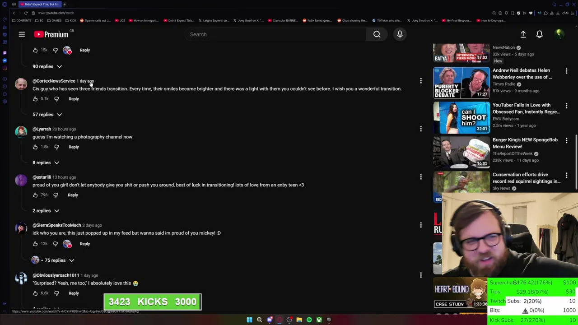Reload the page with refresh icon
578x325 pixels.
coord(26,13)
